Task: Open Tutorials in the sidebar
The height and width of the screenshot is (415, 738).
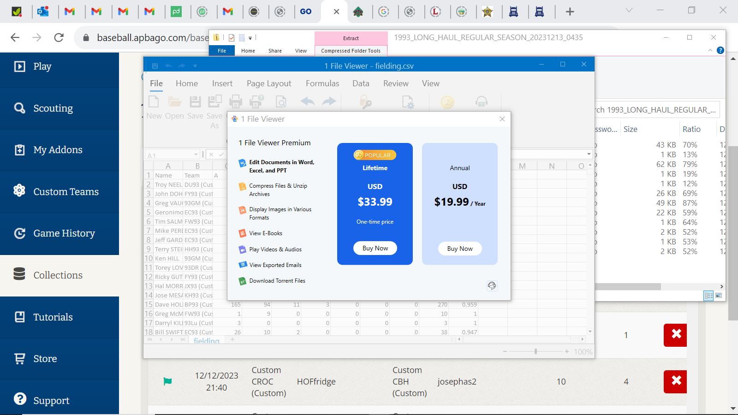Action: 60,317
